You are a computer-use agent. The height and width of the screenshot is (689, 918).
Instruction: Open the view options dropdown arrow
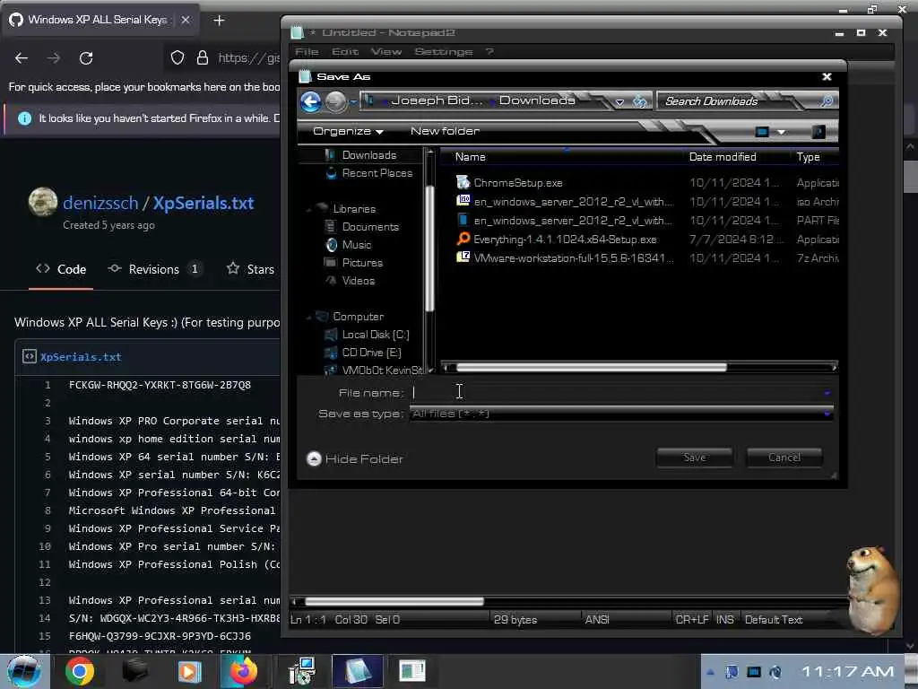[x=781, y=133]
